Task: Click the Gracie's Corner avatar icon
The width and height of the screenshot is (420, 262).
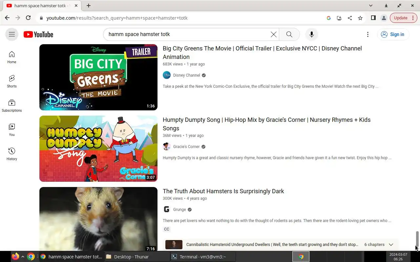Action: click(x=167, y=147)
